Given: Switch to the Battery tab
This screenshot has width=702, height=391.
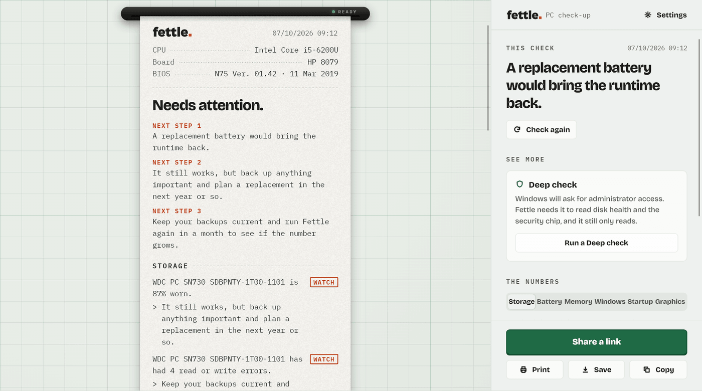Looking at the screenshot, I should (549, 301).
